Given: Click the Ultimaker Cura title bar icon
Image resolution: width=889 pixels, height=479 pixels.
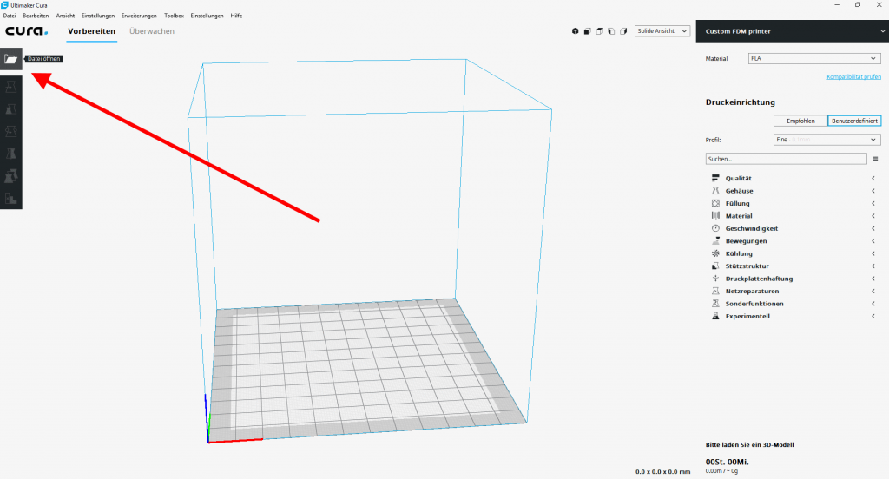Looking at the screenshot, I should point(4,5).
